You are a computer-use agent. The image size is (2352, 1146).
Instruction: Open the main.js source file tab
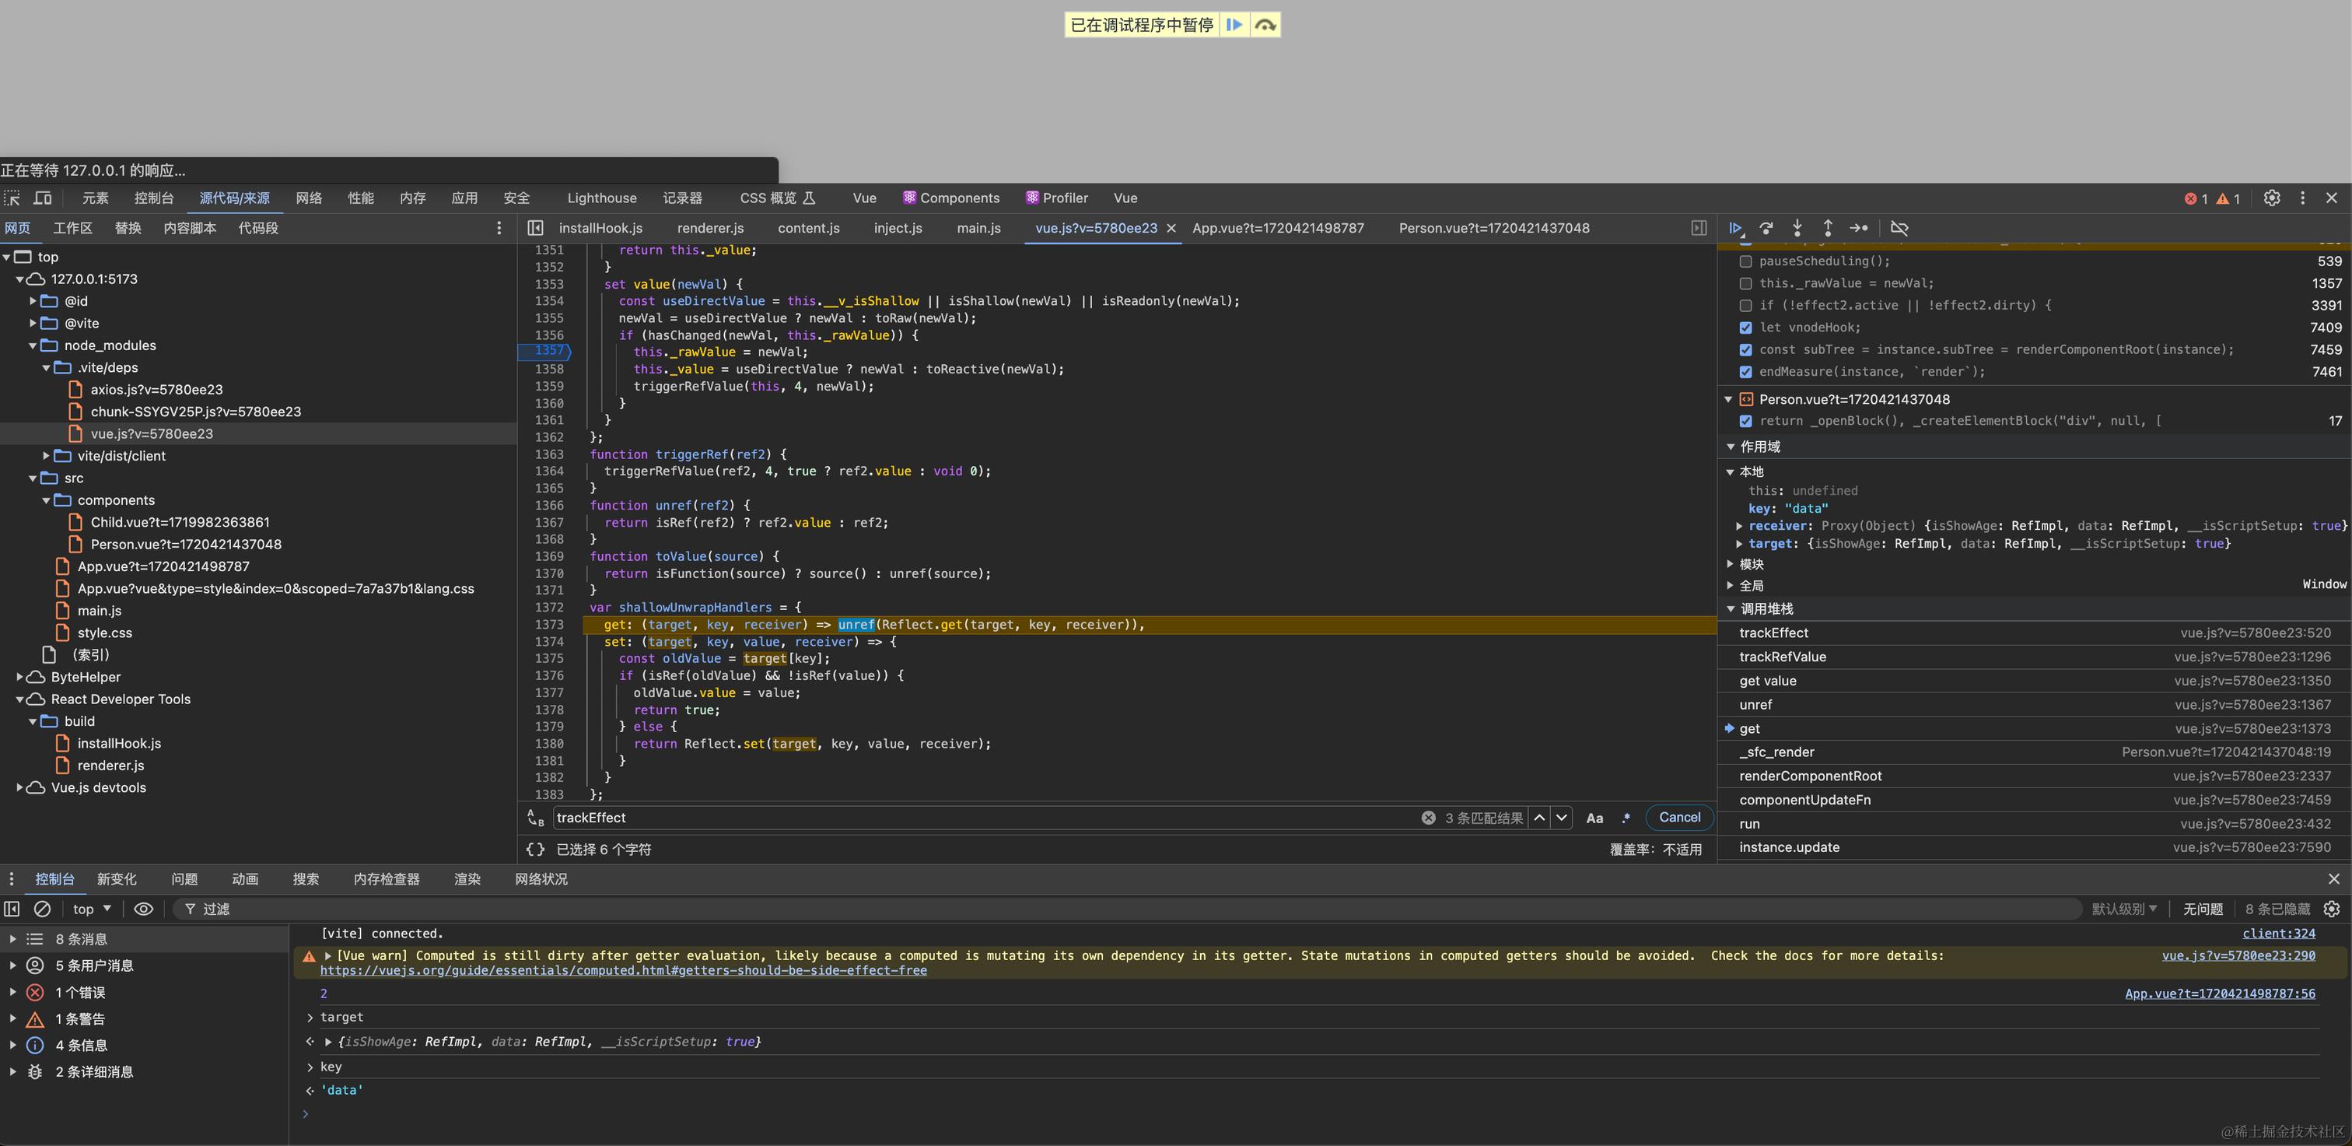point(978,228)
